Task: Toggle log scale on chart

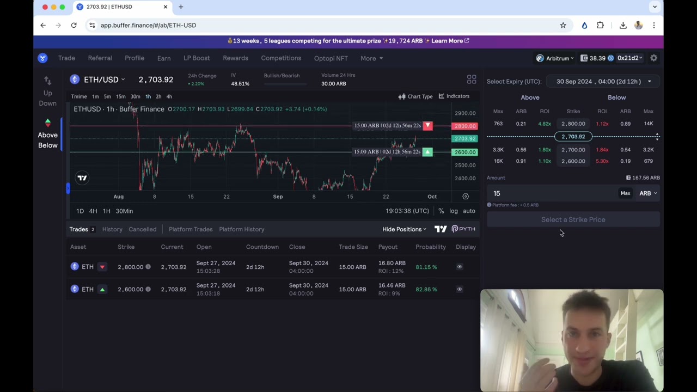Action: pyautogui.click(x=454, y=211)
